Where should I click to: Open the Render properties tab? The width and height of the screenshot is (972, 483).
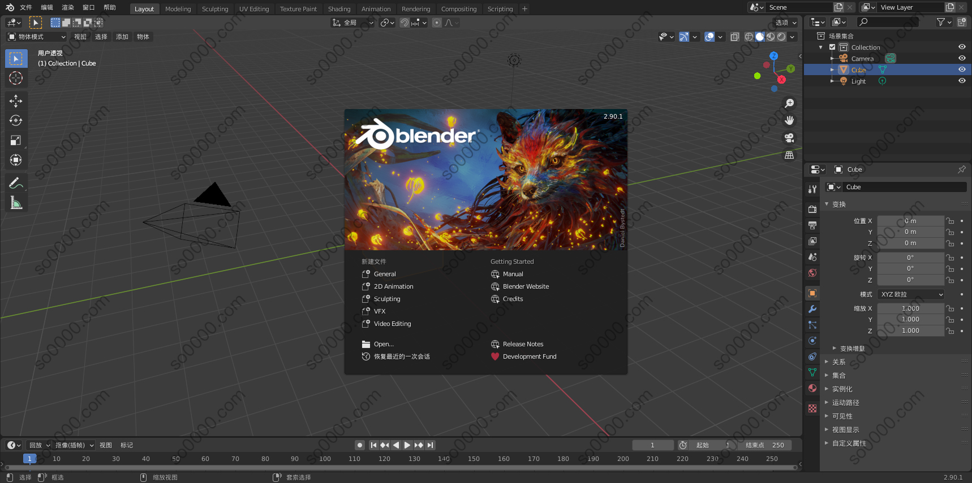(812, 209)
